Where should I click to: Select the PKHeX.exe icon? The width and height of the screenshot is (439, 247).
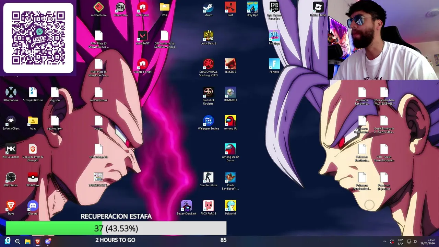[x=33, y=180]
